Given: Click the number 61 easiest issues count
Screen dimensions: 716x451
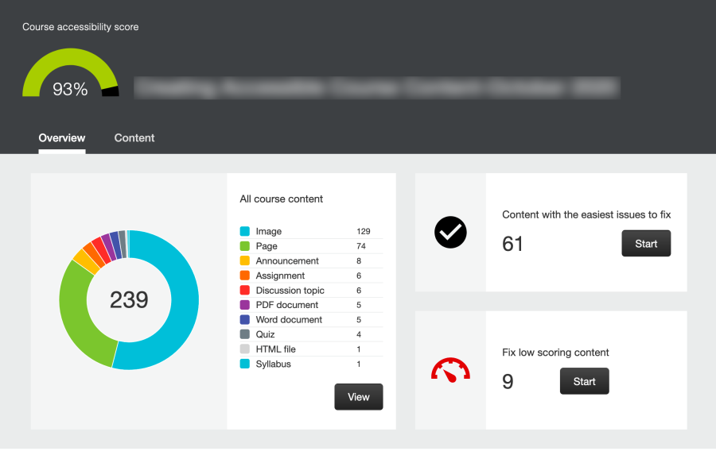Looking at the screenshot, I should (x=512, y=244).
